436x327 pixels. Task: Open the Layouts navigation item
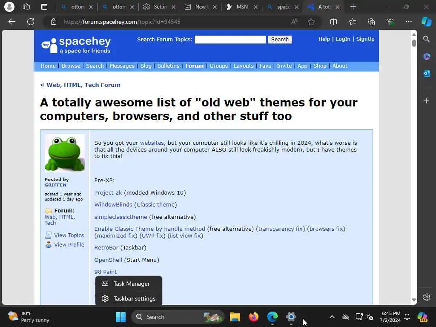244,66
